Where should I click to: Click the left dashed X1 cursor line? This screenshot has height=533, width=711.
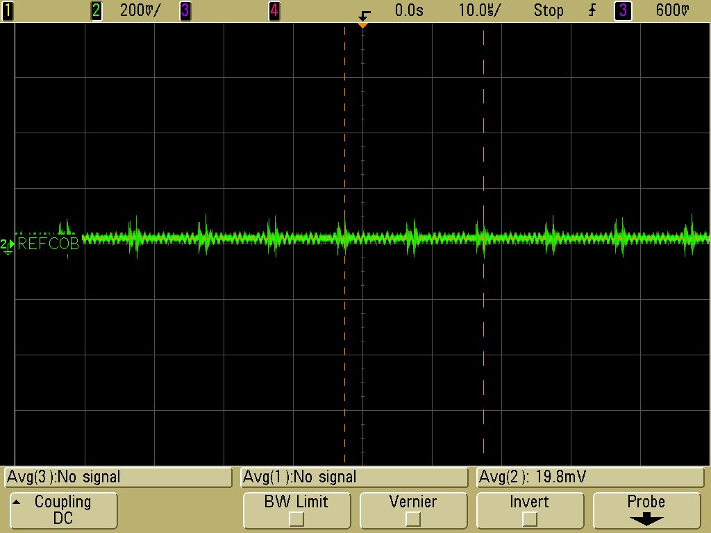(x=344, y=245)
